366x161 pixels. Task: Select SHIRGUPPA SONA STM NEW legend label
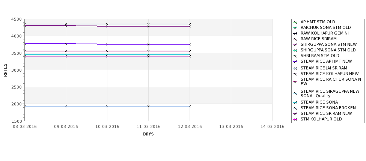click(329, 44)
